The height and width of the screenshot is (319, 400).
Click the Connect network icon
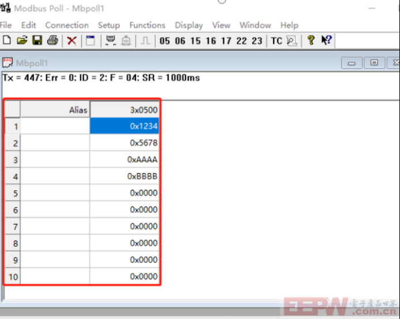[110, 40]
